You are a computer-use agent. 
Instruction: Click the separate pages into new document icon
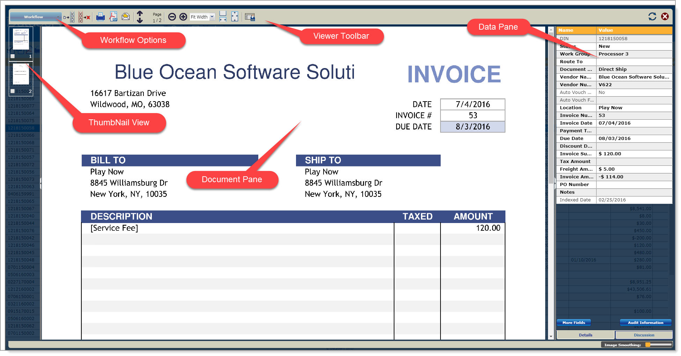[x=69, y=17]
